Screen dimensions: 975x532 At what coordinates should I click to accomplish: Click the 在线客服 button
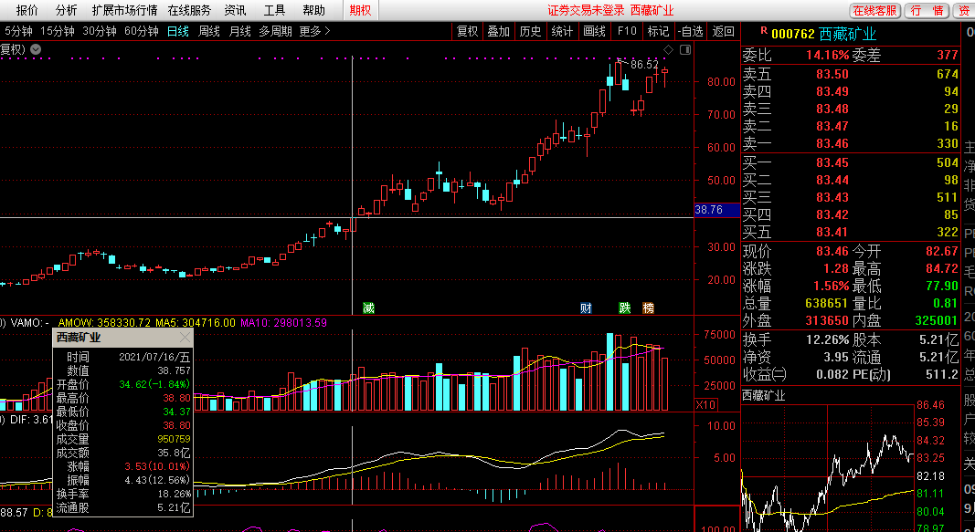click(875, 11)
